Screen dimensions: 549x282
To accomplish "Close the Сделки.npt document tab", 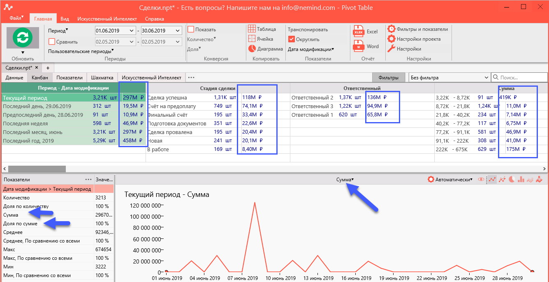I will tap(36, 67).
